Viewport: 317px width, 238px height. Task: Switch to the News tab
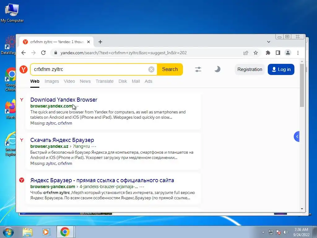click(x=85, y=82)
